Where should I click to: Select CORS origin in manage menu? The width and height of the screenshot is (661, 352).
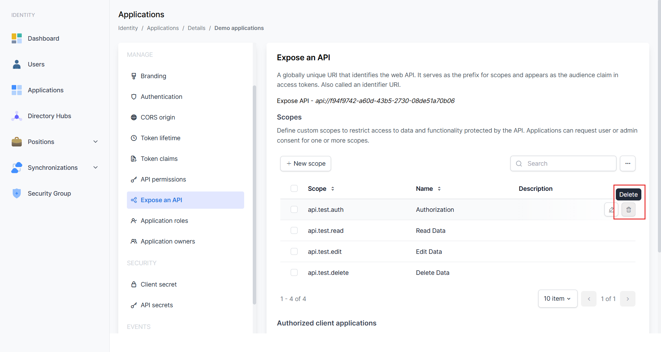point(186,117)
